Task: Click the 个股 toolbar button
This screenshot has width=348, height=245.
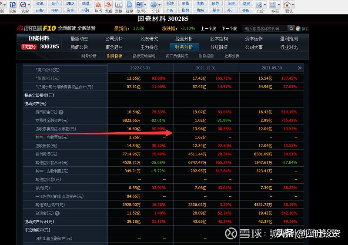Action: [x=170, y=10]
